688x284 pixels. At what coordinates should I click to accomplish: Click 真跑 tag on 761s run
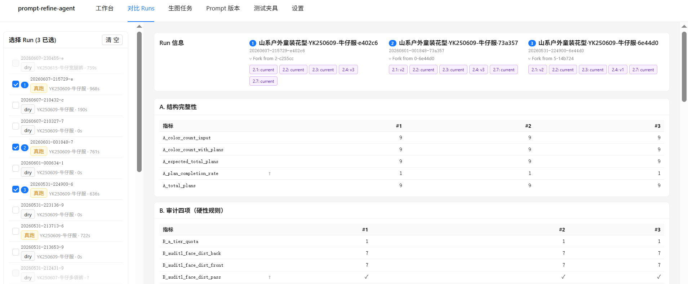click(x=39, y=152)
